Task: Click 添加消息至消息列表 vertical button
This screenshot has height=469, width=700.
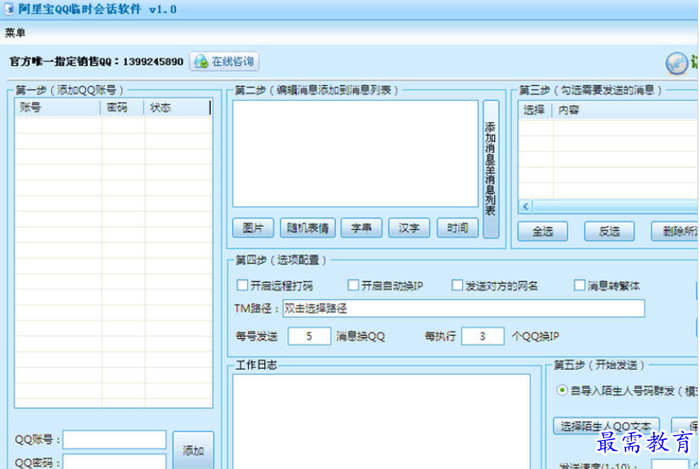Action: coord(491,169)
